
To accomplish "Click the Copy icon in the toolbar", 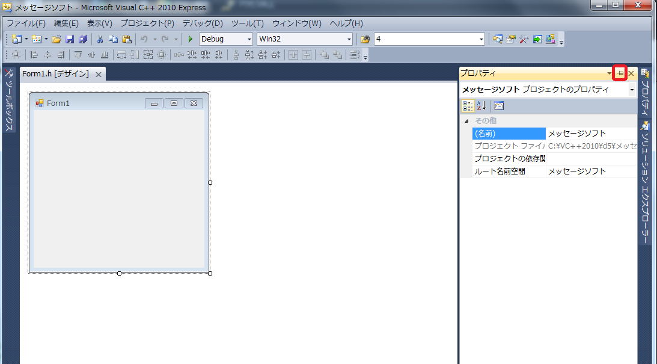I will pyautogui.click(x=113, y=39).
